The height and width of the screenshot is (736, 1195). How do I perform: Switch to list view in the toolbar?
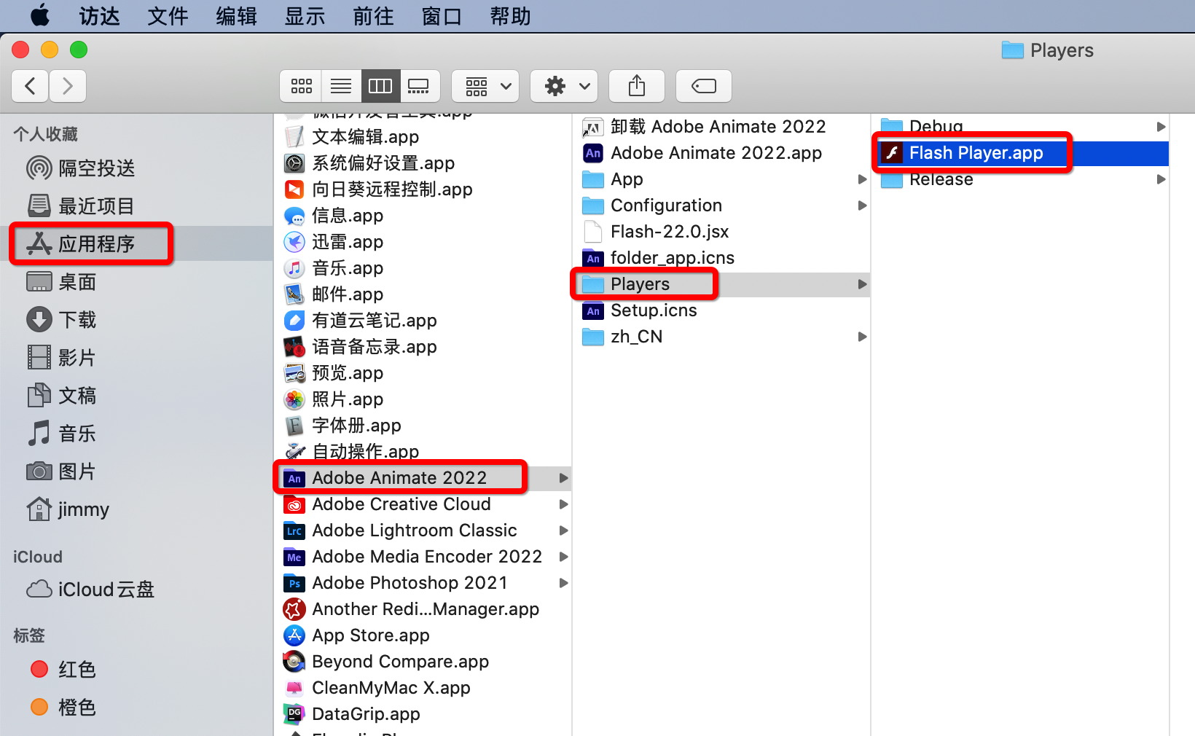point(341,86)
